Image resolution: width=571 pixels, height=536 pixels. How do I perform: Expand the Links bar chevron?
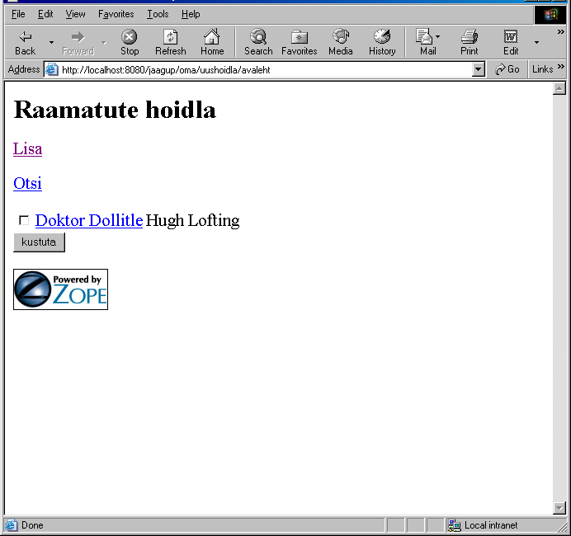(x=561, y=66)
